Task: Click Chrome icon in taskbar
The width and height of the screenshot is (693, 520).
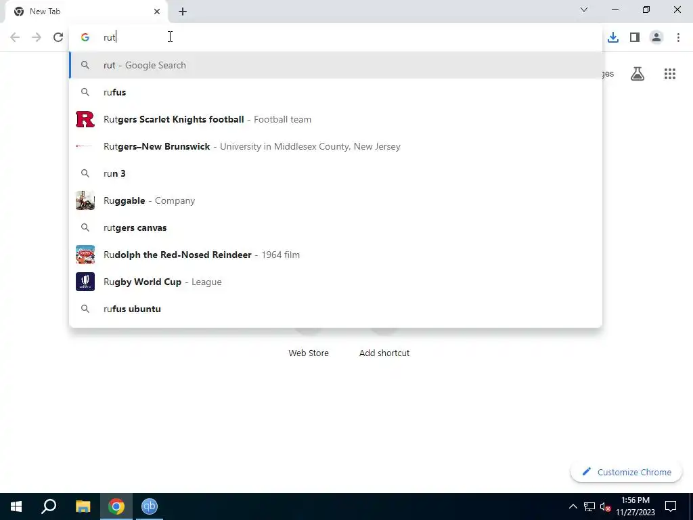Action: [x=116, y=506]
